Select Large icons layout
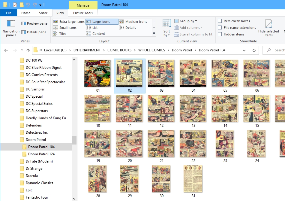 click(102, 22)
